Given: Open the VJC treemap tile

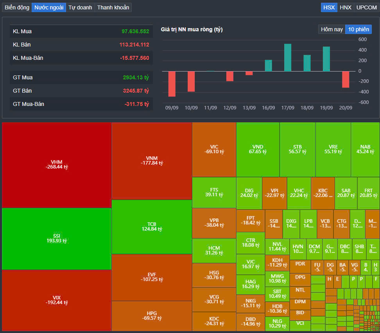Looking at the screenshot, I should coord(251,265).
